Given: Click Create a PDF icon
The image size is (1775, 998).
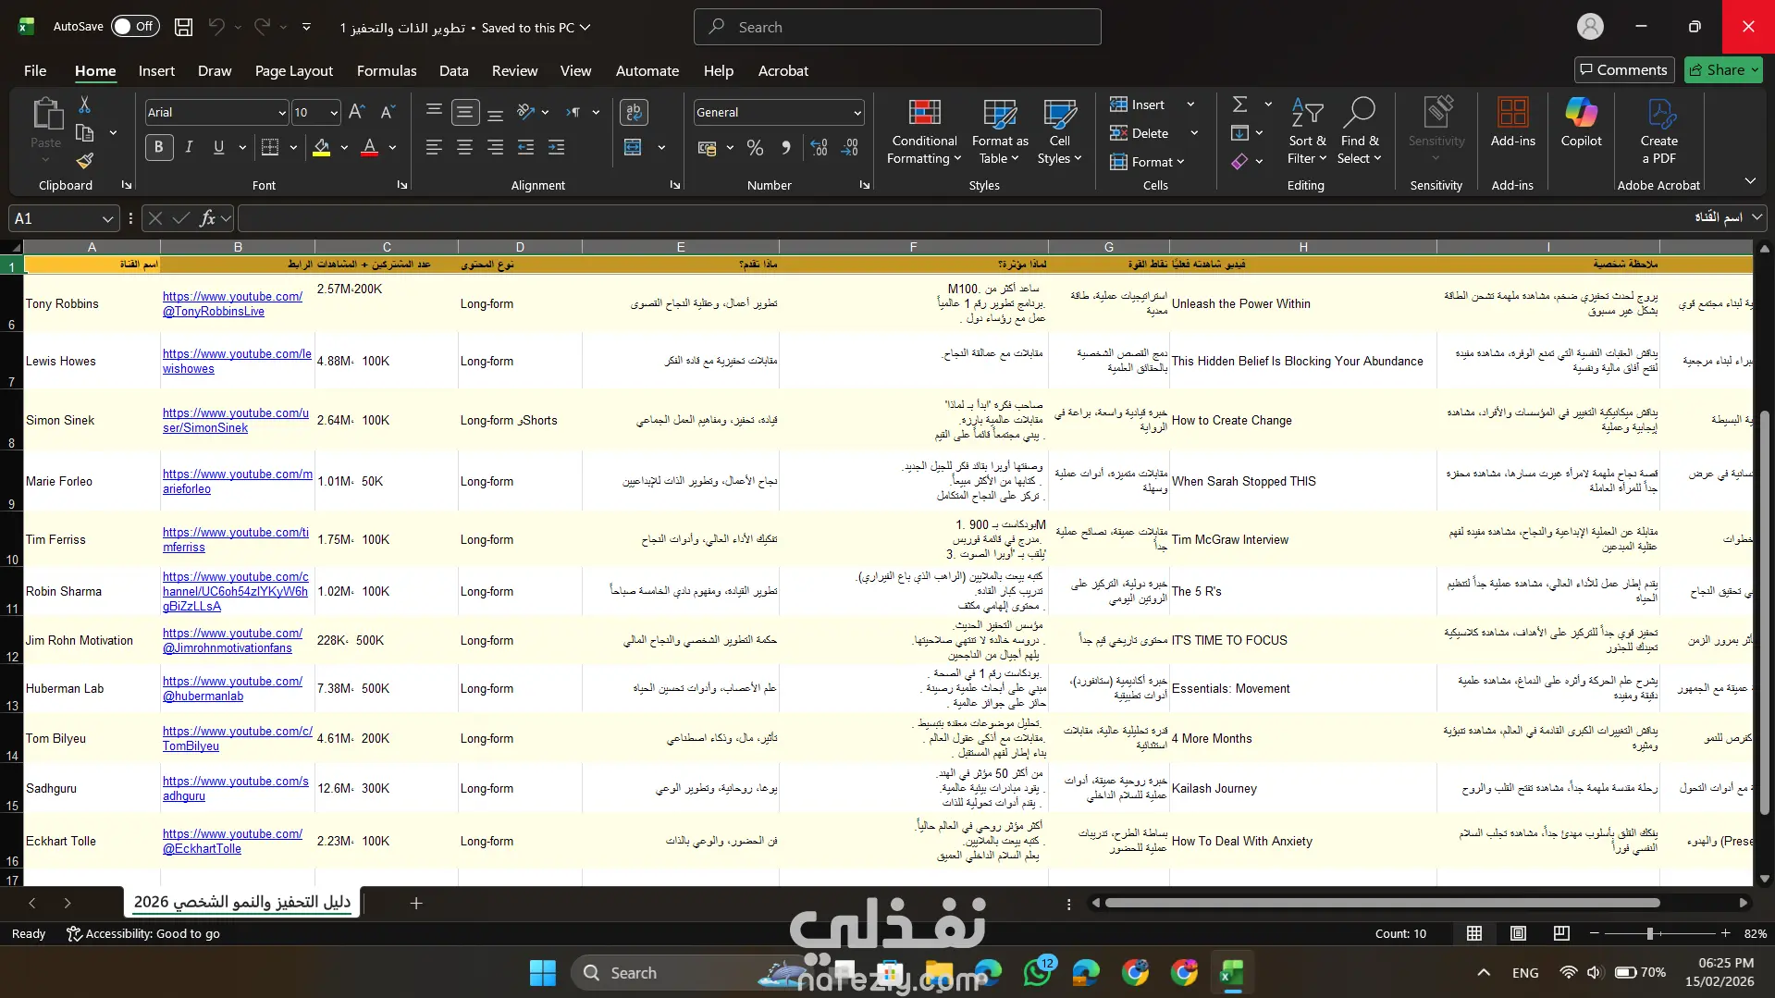Looking at the screenshot, I should tap(1659, 132).
